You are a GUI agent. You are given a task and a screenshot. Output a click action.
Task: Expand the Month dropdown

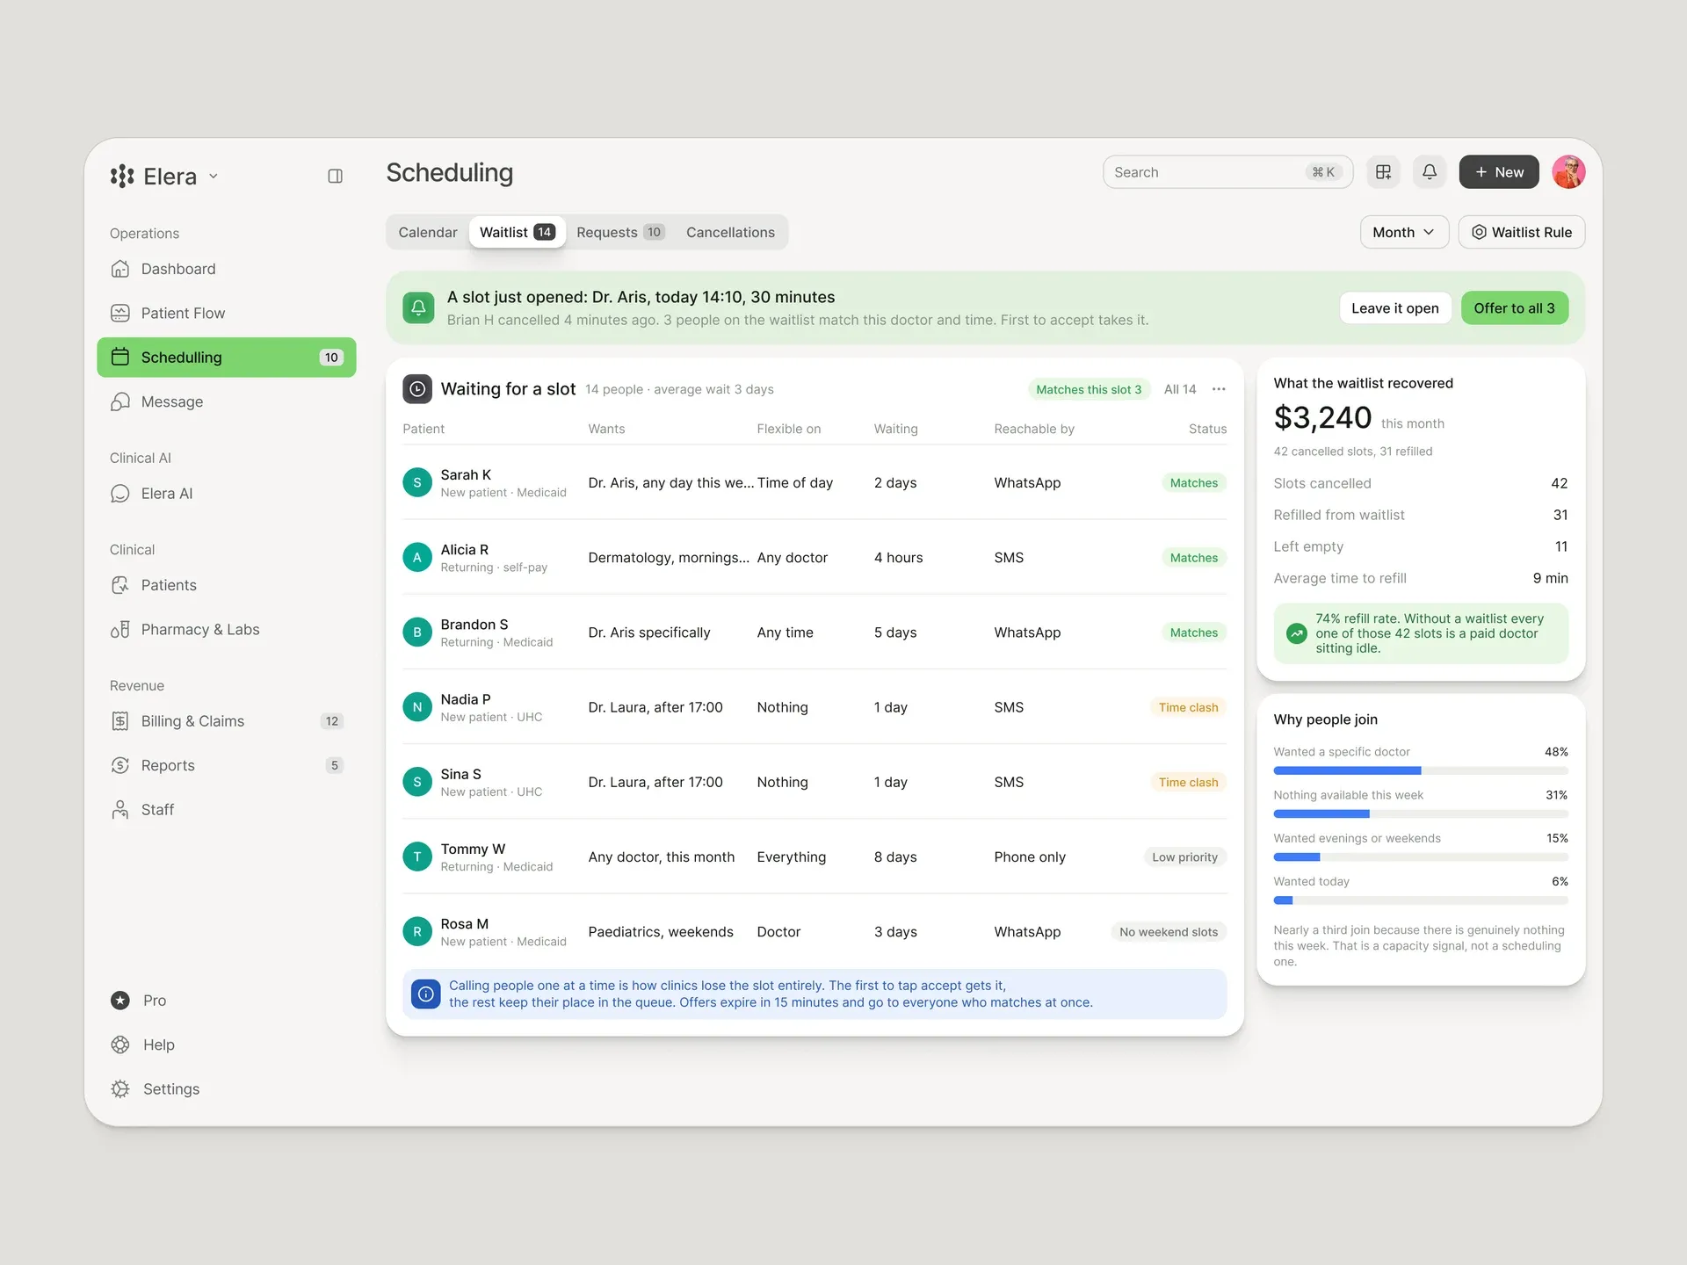click(x=1404, y=233)
